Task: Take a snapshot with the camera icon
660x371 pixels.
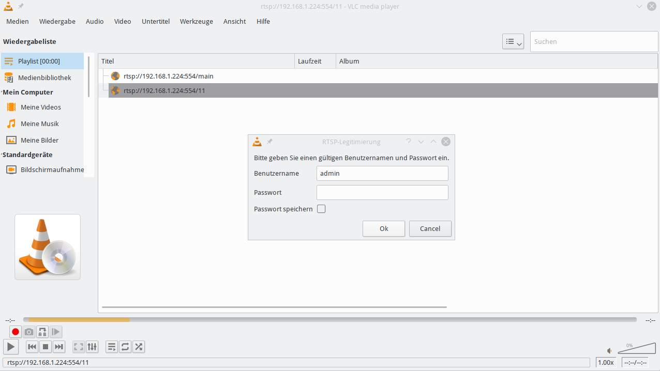Action: coord(29,332)
